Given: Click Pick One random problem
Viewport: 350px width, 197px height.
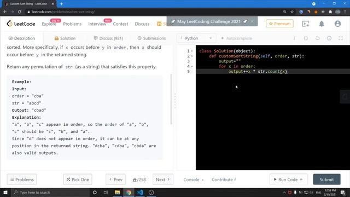Looking at the screenshot, I should [x=78, y=179].
